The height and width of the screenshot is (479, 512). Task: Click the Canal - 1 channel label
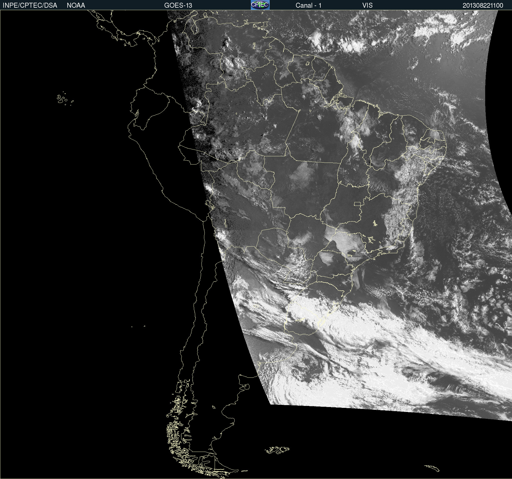point(309,5)
